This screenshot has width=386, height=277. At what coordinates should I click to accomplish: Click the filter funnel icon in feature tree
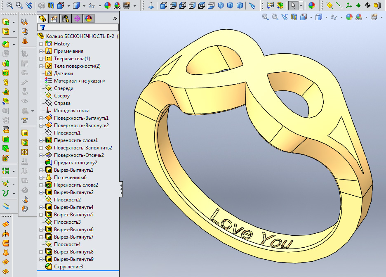42,27
